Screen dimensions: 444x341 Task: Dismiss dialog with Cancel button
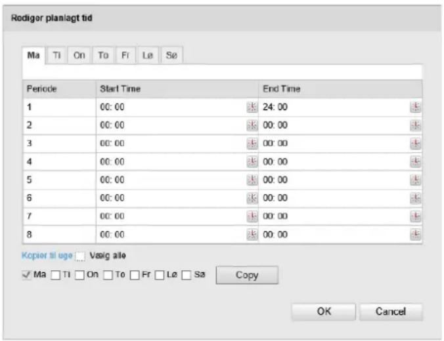pos(391,311)
